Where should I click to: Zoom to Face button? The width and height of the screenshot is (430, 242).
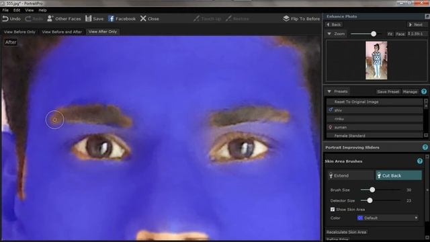(400, 34)
